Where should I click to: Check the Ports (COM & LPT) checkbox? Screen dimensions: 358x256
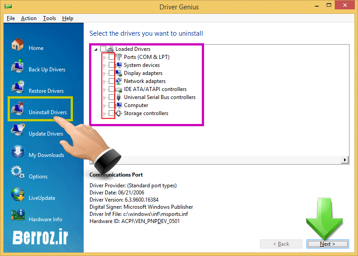[111, 57]
